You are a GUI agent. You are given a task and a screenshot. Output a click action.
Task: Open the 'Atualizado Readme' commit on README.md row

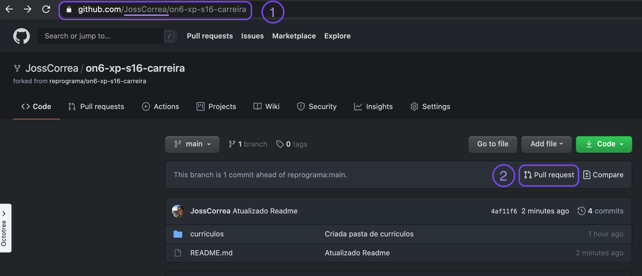click(x=357, y=253)
